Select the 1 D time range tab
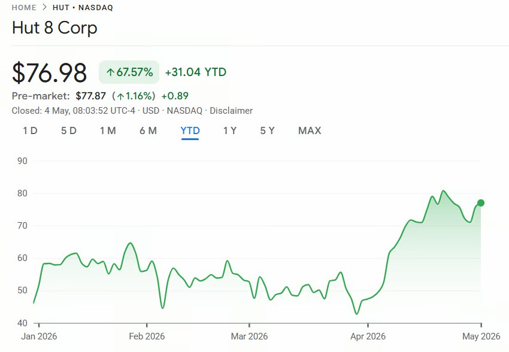 point(30,131)
